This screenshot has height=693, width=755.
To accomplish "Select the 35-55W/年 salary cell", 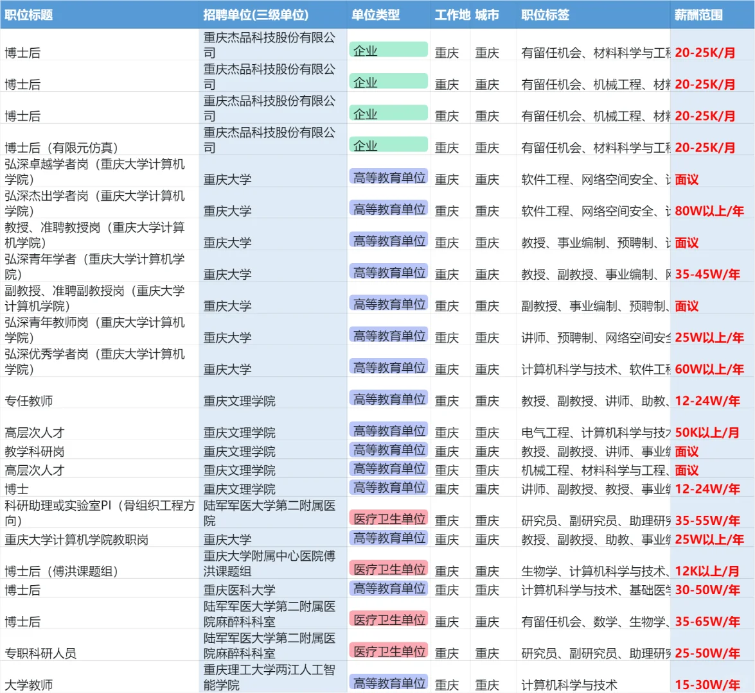I will click(712, 513).
